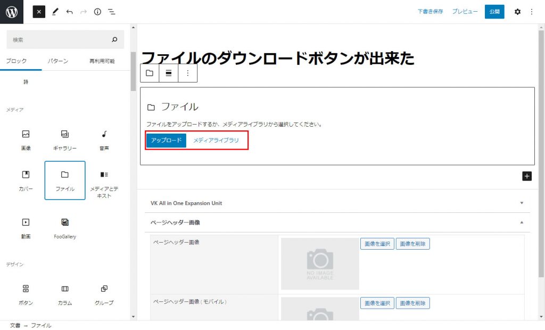The height and width of the screenshot is (330, 545).
Task: Open the settings gear icon
Action: (x=517, y=12)
